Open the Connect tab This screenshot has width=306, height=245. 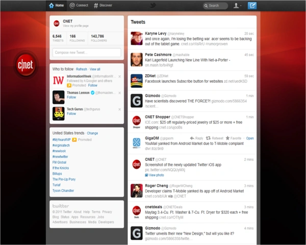click(79, 6)
